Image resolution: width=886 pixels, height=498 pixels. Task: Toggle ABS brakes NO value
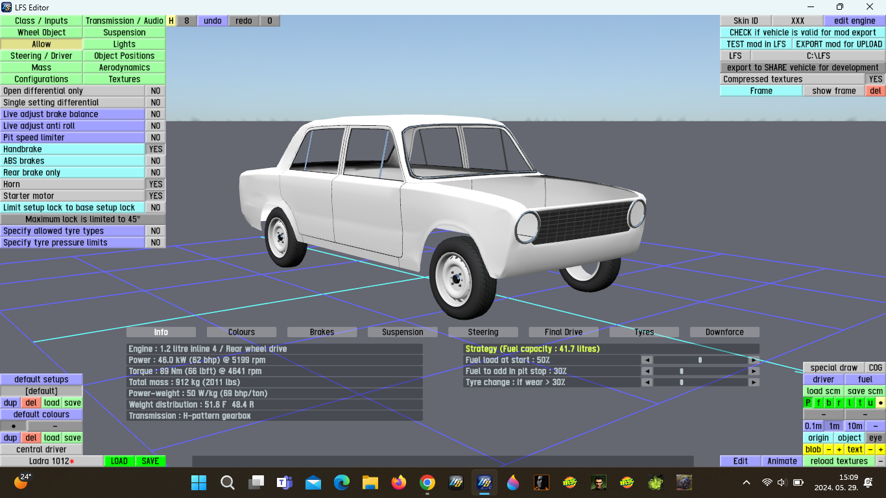(156, 161)
